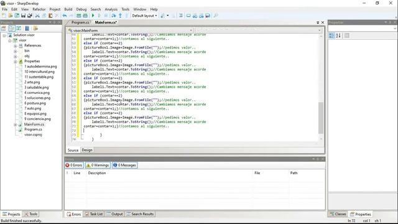Click the New File toolbar icon

[x=4, y=16]
